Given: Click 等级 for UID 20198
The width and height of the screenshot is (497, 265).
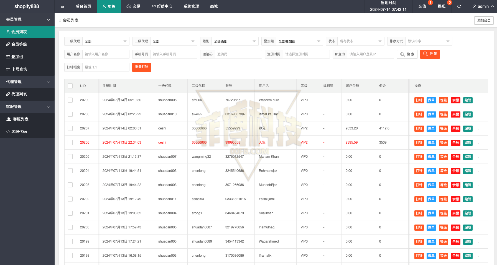Looking at the screenshot, I should click(x=443, y=256).
